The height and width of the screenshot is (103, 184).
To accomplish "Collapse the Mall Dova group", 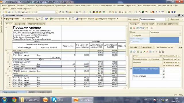I will point(6,51).
